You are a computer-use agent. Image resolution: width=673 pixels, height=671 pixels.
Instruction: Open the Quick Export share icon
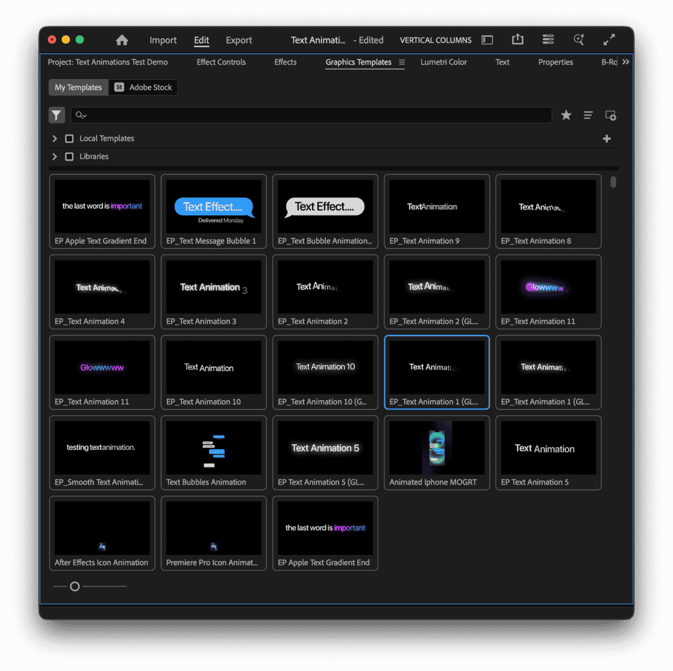pos(518,39)
